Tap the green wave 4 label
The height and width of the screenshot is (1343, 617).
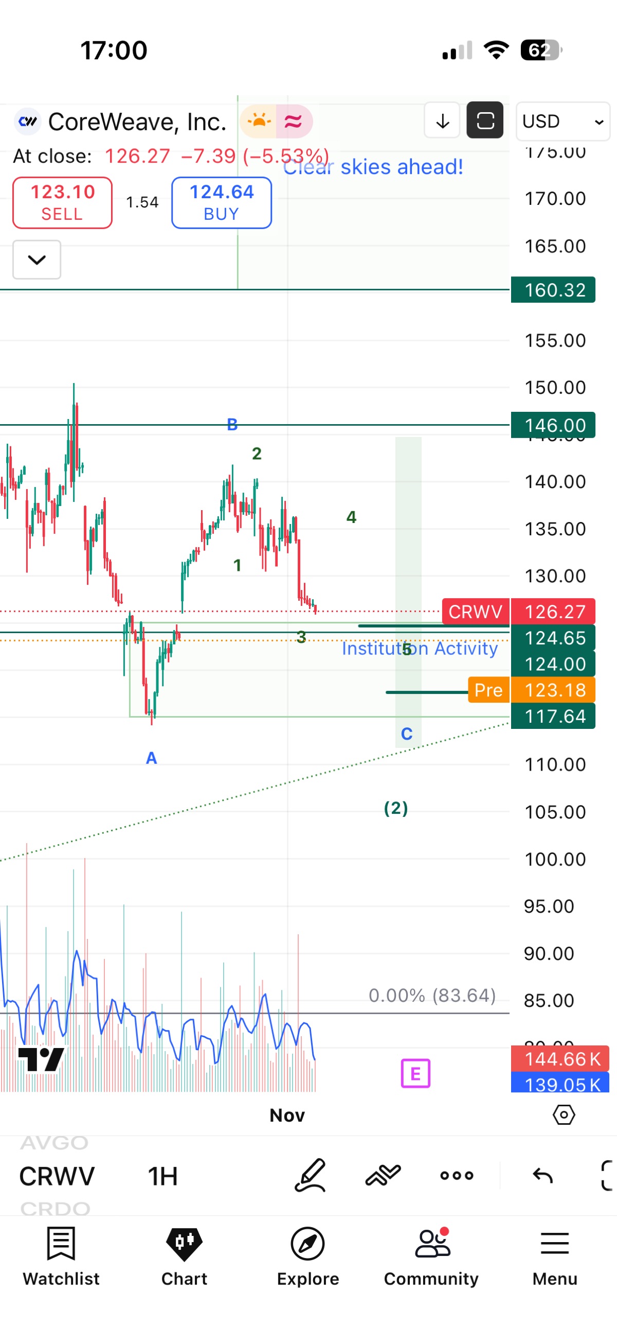coord(352,517)
